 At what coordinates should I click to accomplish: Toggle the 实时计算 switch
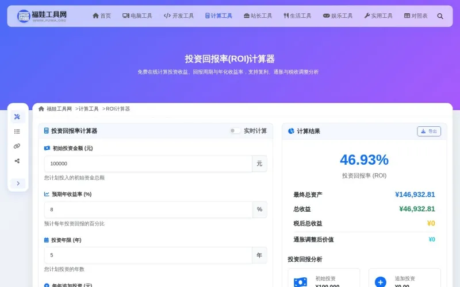click(235, 131)
